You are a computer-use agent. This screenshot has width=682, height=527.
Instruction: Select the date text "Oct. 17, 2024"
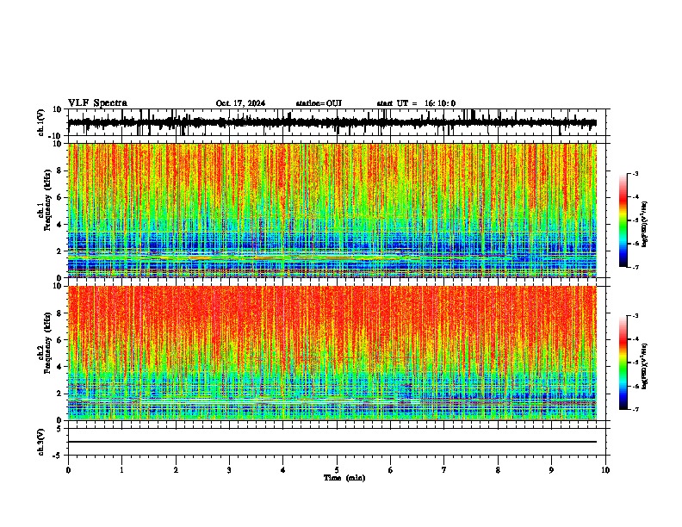(x=240, y=103)
